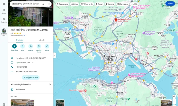Click the Sign in button

pos(170,4)
